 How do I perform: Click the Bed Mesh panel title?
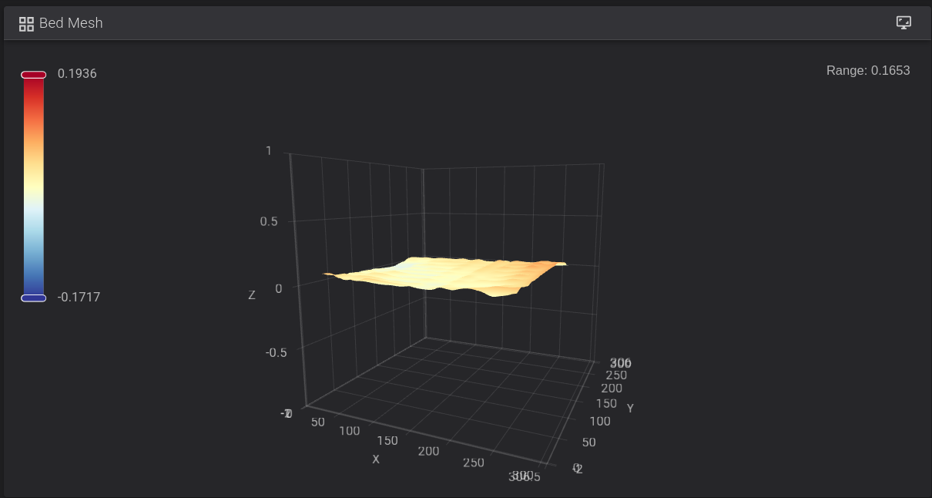pos(71,23)
